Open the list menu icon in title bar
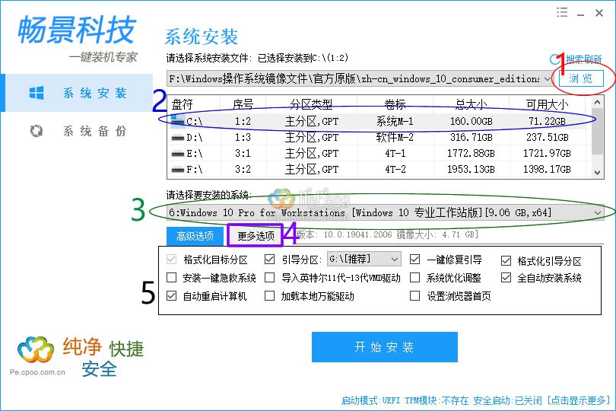The width and height of the screenshot is (616, 411). click(562, 13)
